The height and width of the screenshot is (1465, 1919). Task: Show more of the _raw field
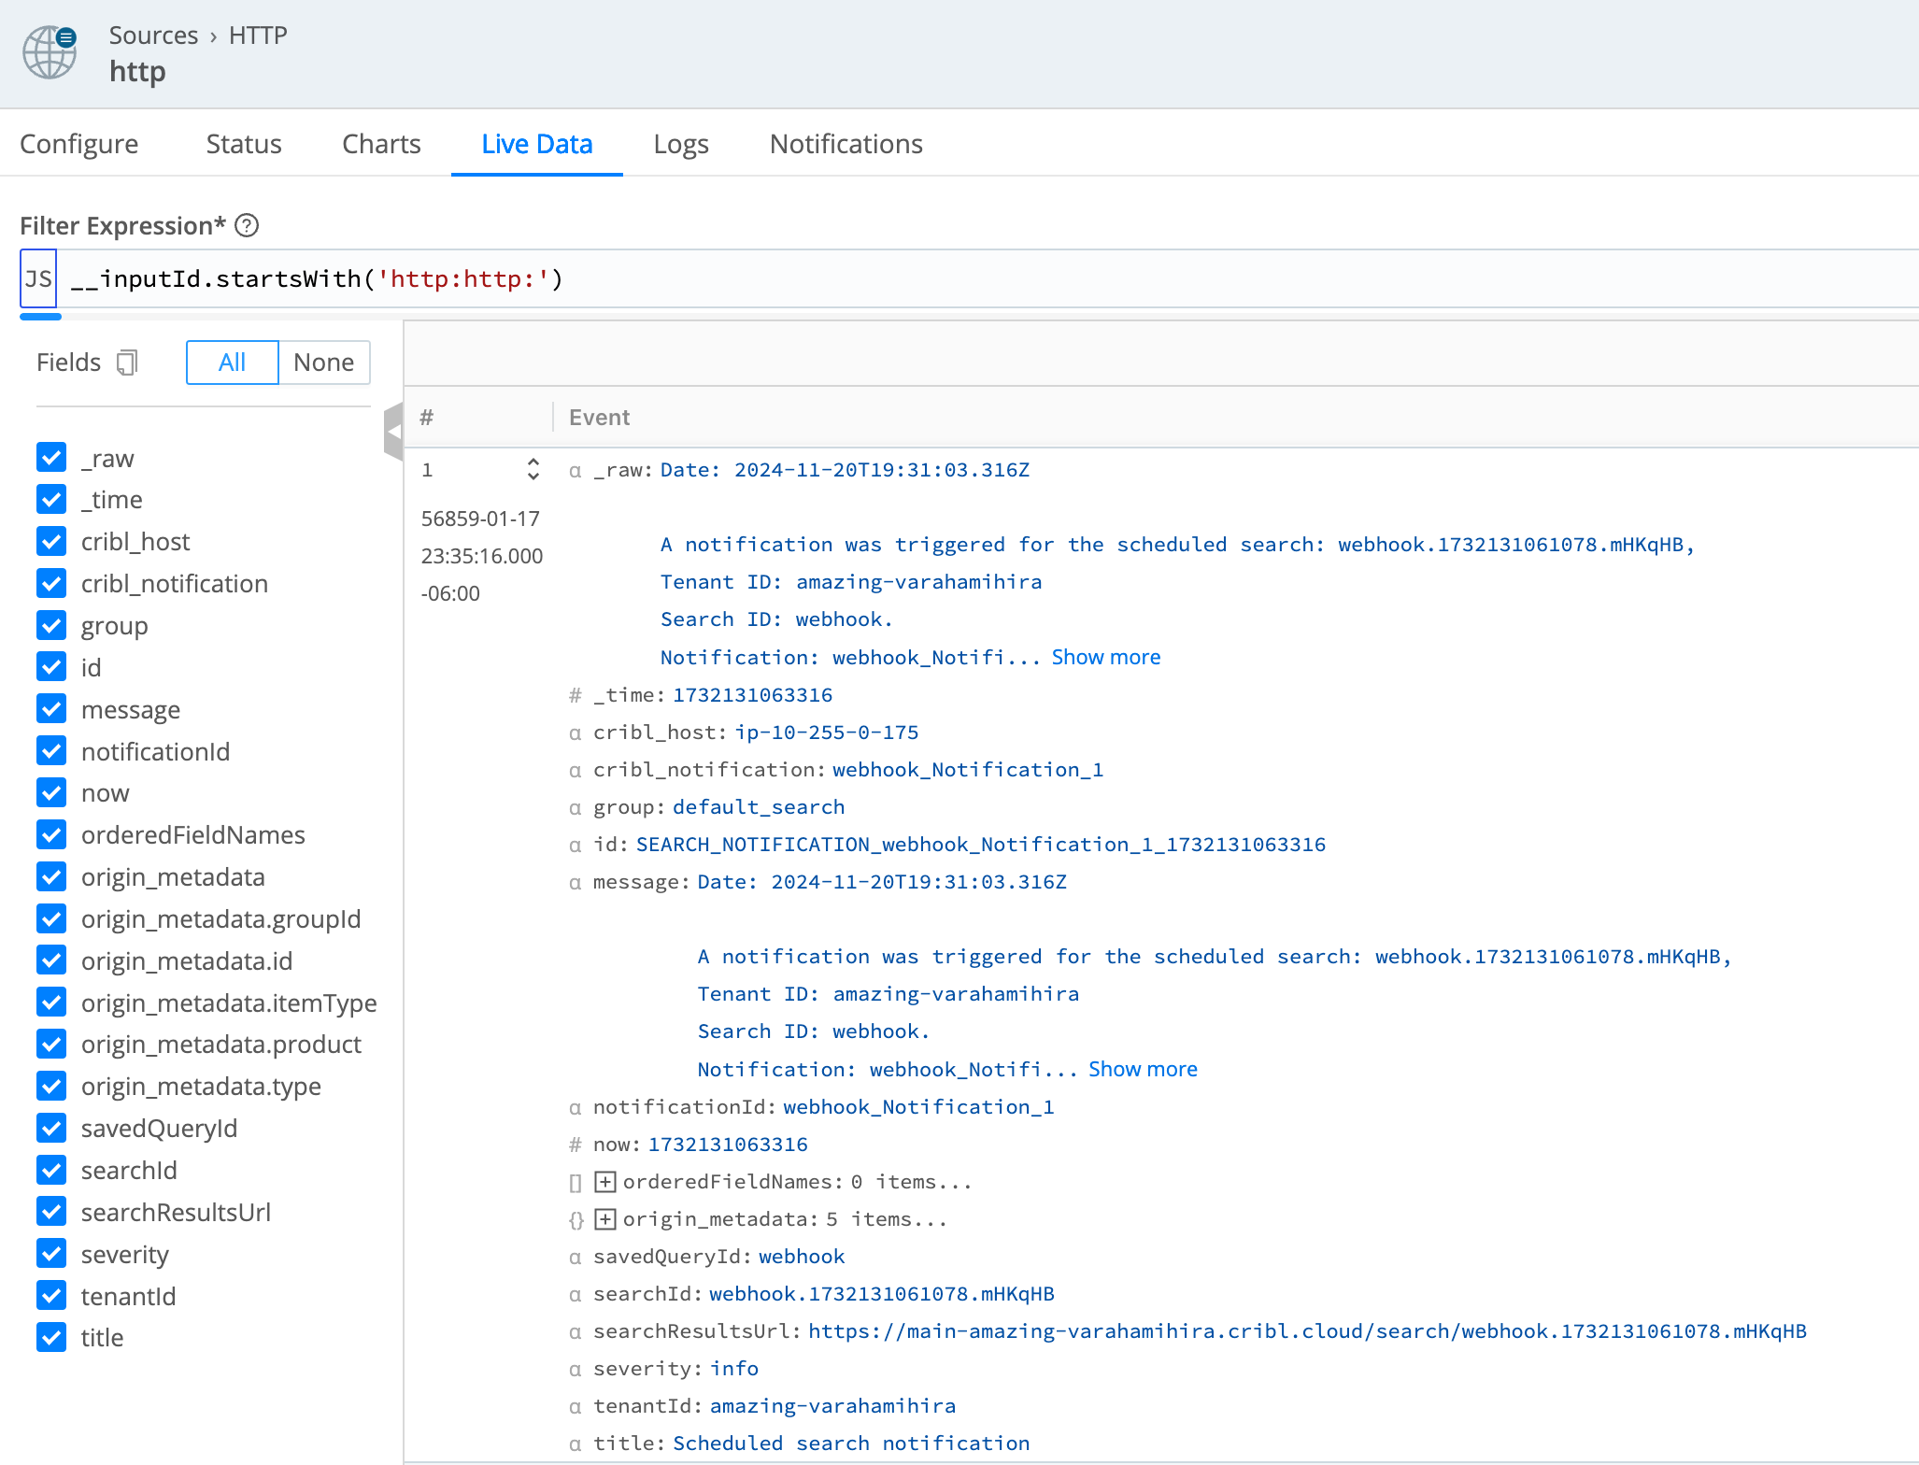click(x=1105, y=657)
